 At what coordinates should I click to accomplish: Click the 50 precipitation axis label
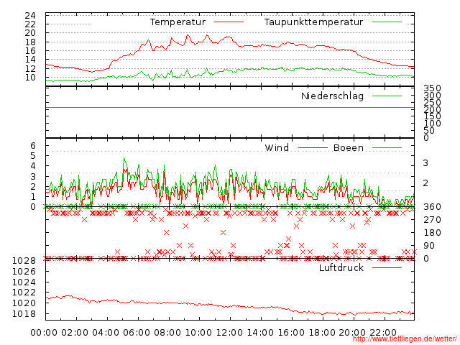[429, 131]
